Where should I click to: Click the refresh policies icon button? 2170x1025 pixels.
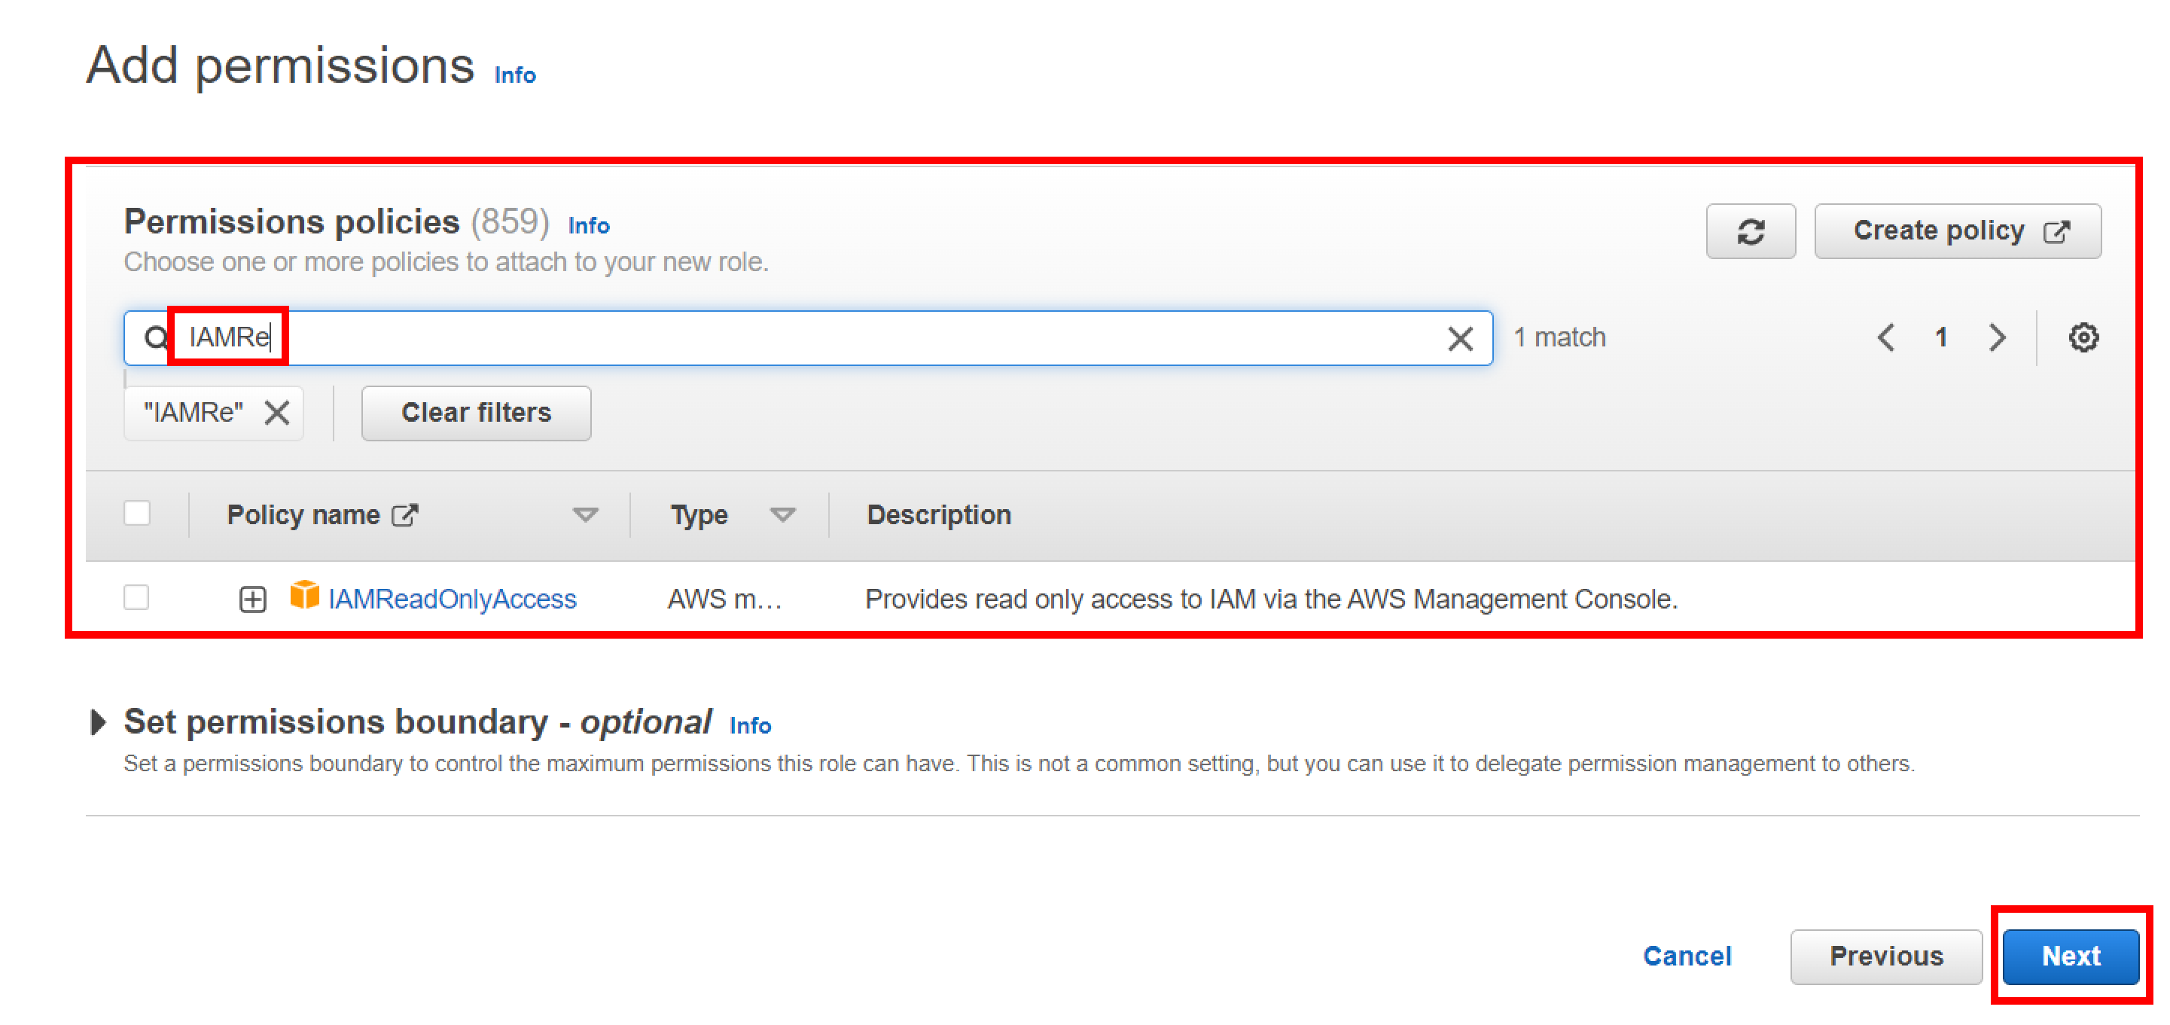[1750, 231]
